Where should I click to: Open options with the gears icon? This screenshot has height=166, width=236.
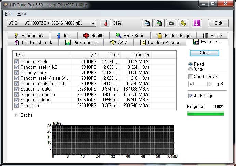coord(183,23)
